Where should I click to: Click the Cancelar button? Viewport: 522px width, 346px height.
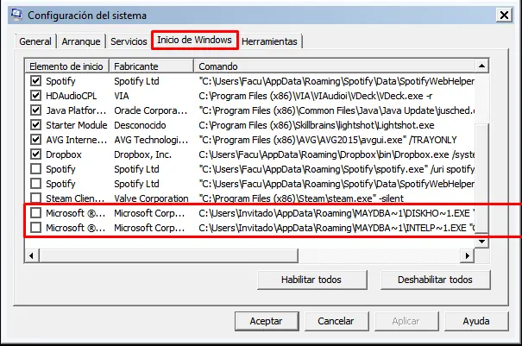coord(336,321)
